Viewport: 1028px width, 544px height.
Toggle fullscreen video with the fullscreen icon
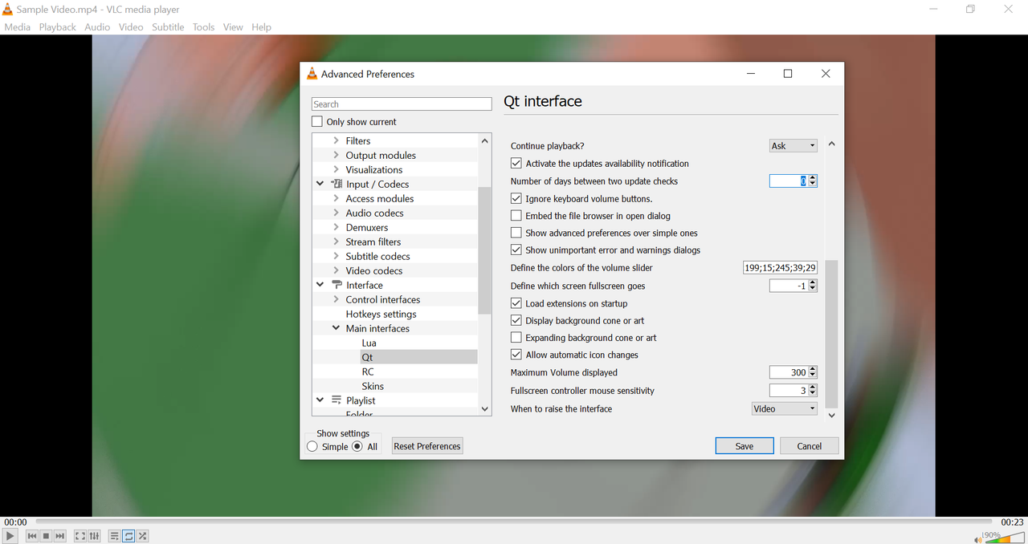pyautogui.click(x=80, y=536)
